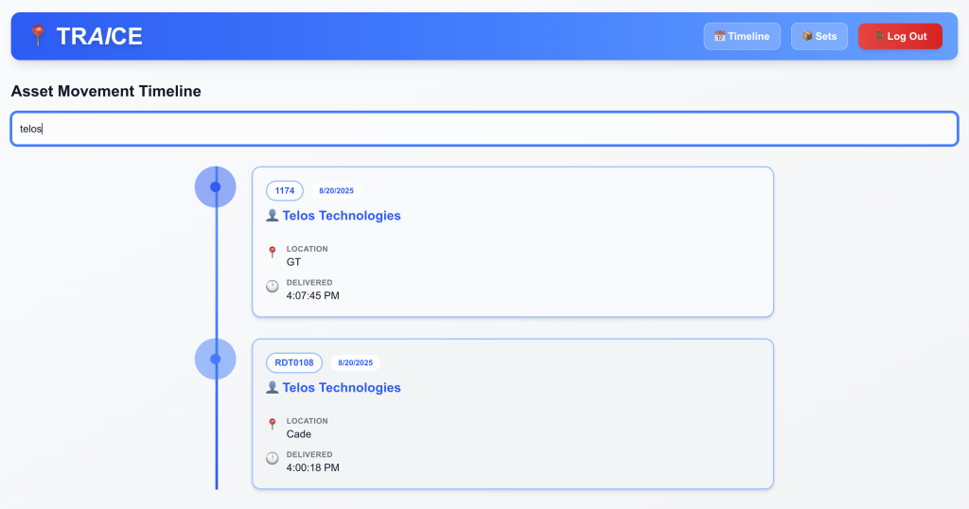969x509 pixels.
Task: Click the TRAICE red pin logo icon
Action: (x=38, y=36)
